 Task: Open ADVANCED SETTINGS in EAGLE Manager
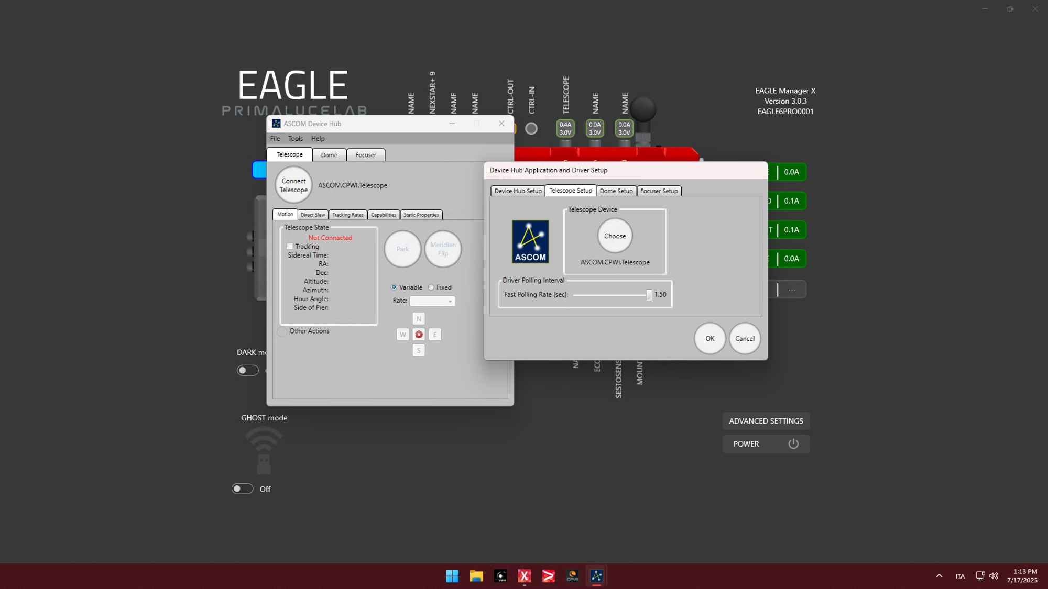(766, 421)
